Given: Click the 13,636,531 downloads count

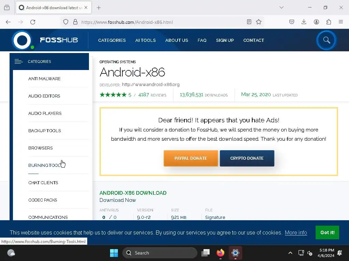Looking at the screenshot, I should pyautogui.click(x=192, y=95).
